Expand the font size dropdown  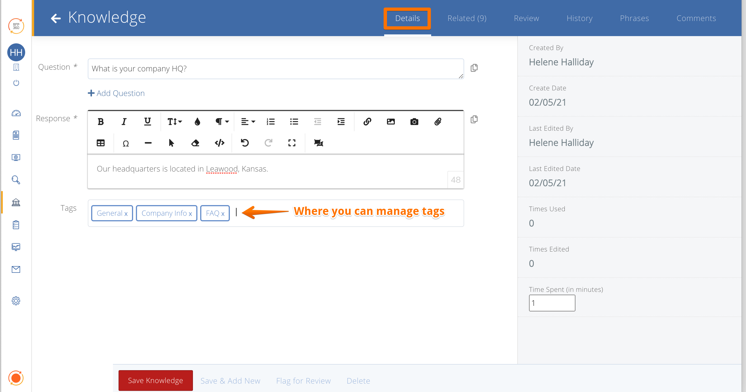(x=175, y=122)
